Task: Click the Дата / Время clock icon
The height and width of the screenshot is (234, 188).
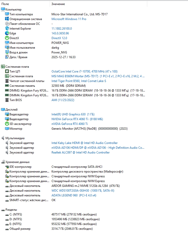Action: 7,57
